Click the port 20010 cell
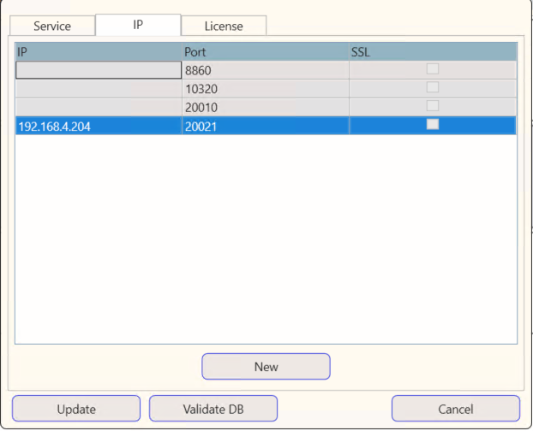Viewport: 533px width, 431px height. (265, 107)
